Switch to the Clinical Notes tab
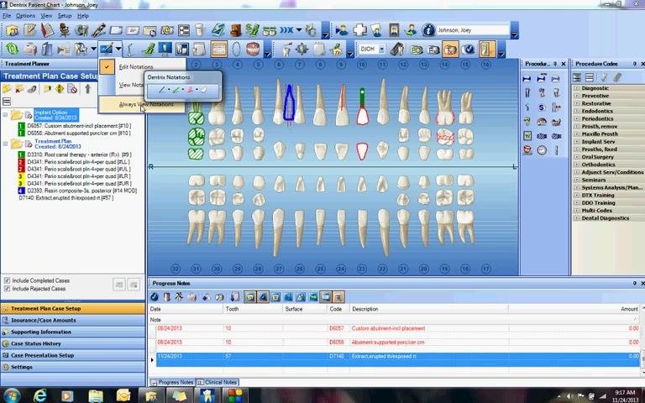Screen dimensions: 645x403 218,382
